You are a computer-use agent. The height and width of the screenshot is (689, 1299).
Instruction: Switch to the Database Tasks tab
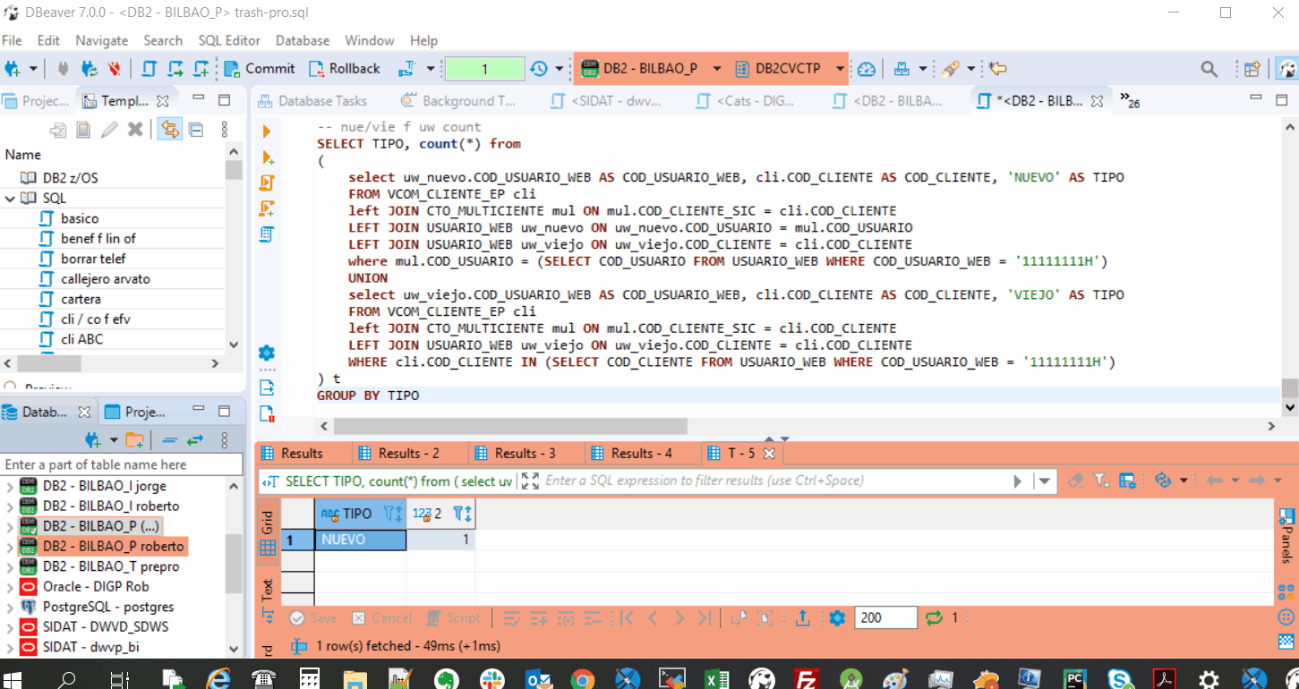tap(311, 101)
